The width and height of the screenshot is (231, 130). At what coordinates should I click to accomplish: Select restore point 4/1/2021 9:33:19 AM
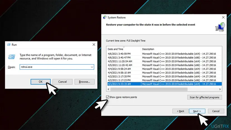164,84
